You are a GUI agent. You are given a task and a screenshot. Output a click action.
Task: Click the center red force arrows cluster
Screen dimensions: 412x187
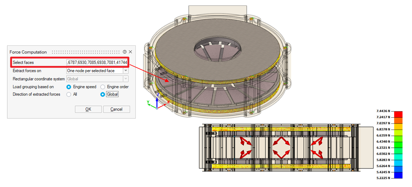point(281,147)
